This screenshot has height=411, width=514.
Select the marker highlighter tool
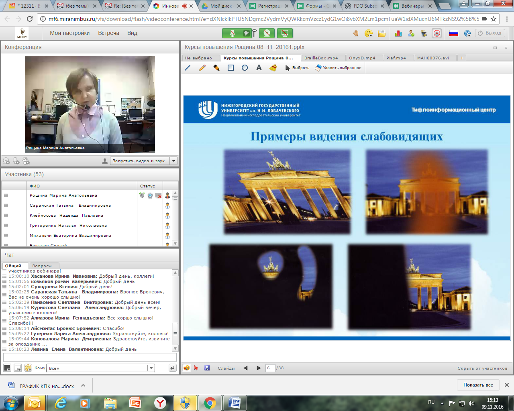(x=216, y=68)
